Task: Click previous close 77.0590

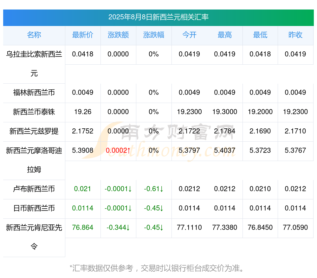Action: (295, 227)
